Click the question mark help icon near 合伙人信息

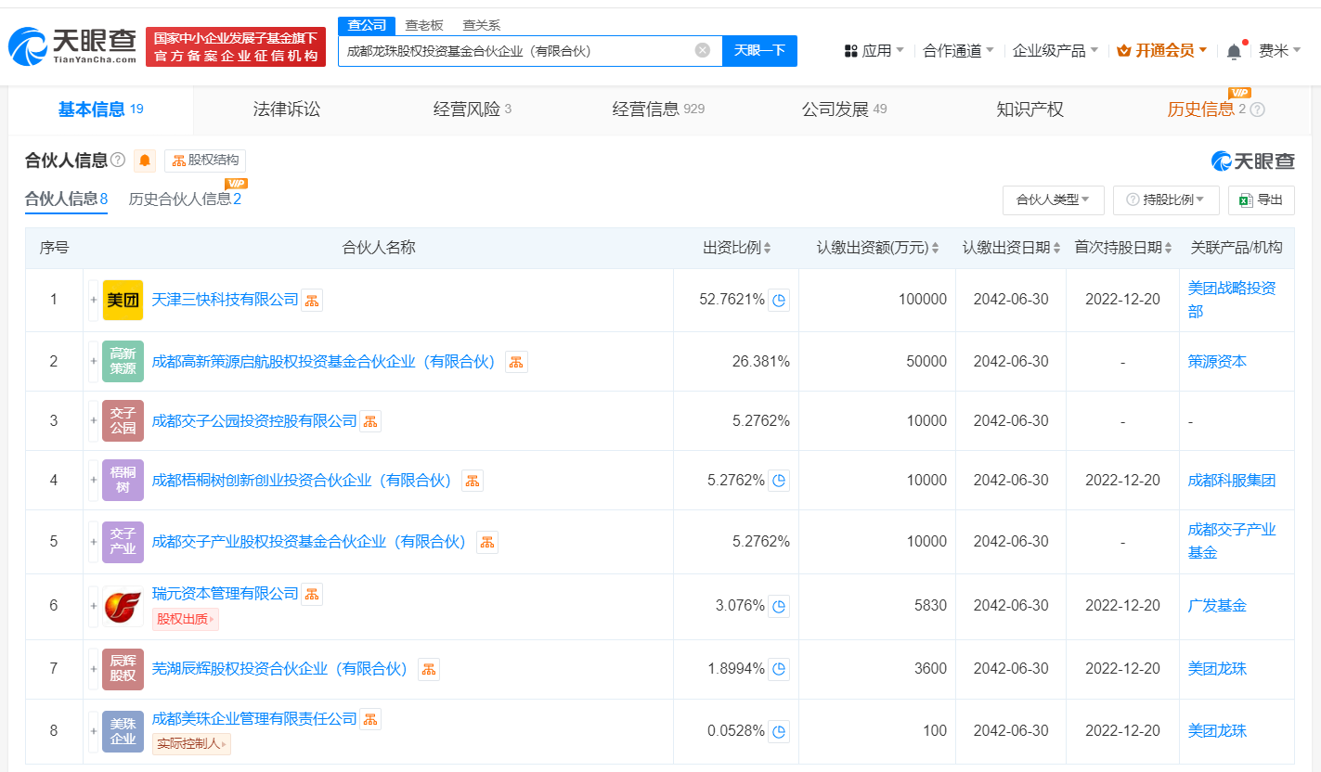click(x=117, y=160)
